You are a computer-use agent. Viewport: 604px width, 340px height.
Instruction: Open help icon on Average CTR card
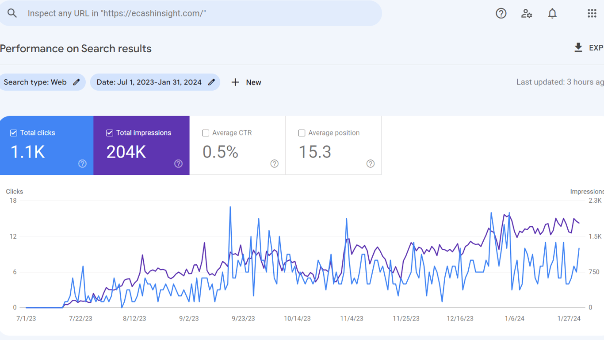(275, 164)
